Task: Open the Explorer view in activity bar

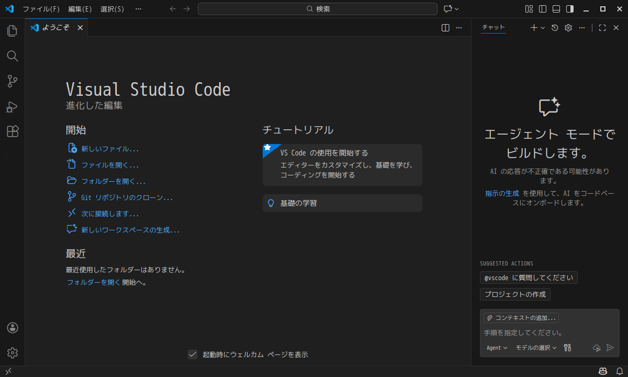Action: coord(12,31)
